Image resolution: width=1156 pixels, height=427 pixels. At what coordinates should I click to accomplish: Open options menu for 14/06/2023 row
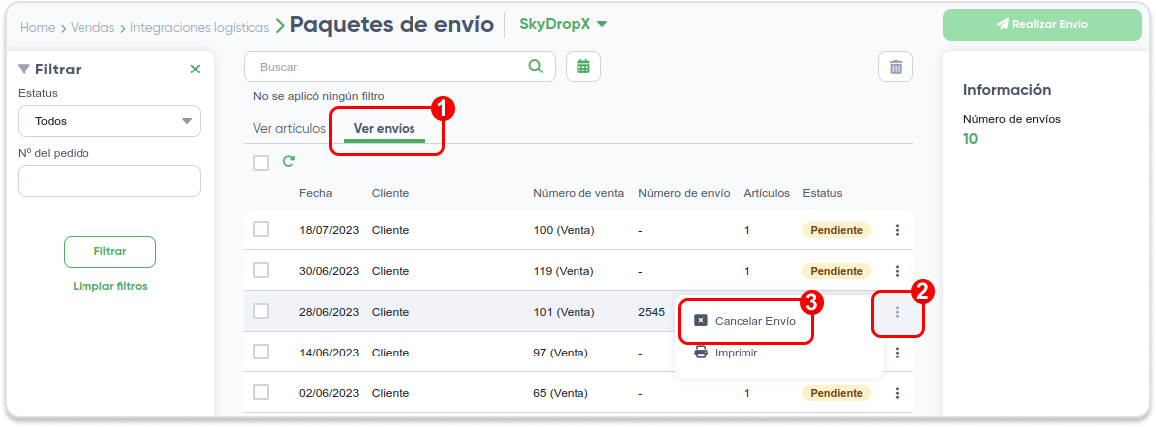pos(898,353)
